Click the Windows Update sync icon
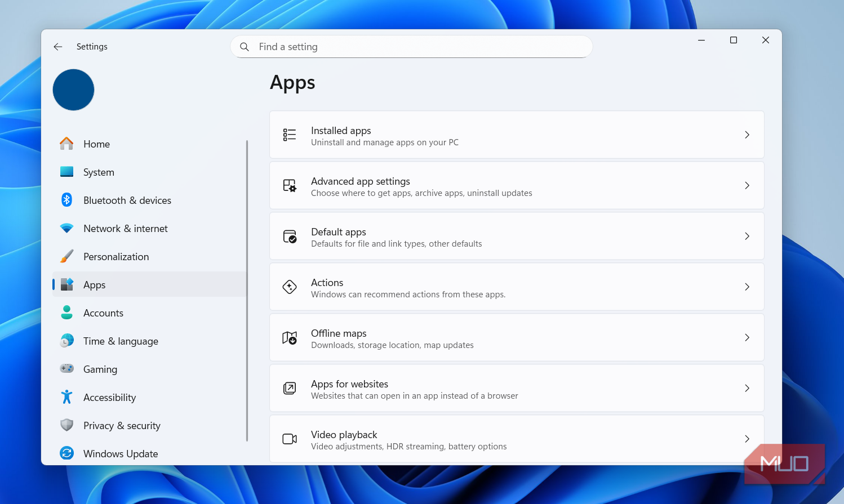This screenshot has width=844, height=504. (66, 453)
